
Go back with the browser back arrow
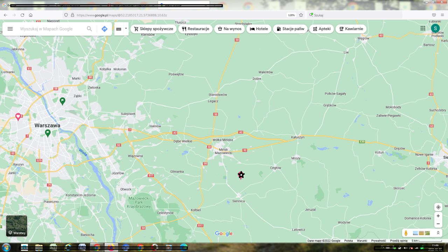pos(6,15)
